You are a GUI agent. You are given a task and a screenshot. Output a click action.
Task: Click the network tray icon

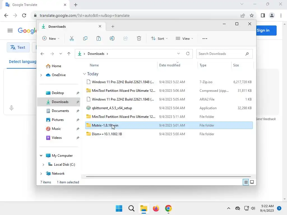pos(246,208)
